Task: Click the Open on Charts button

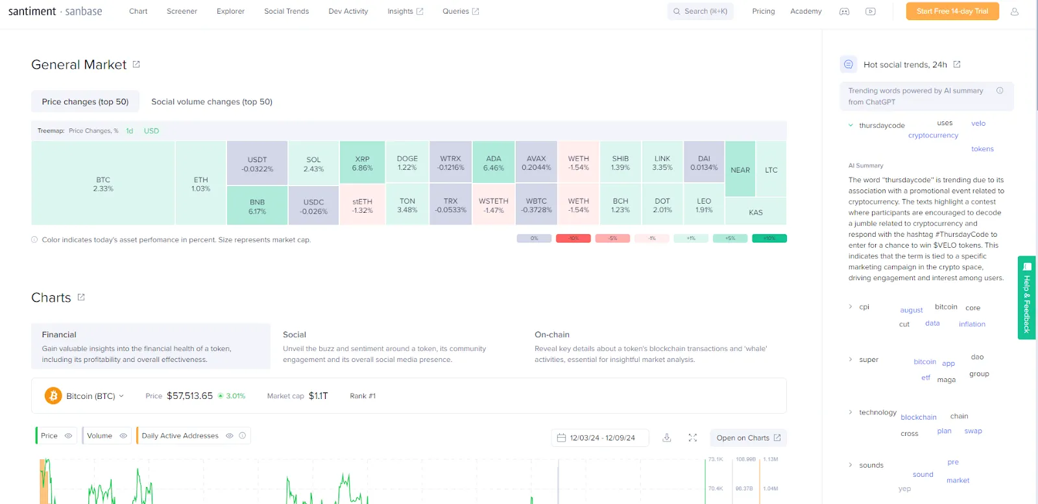Action: point(748,438)
